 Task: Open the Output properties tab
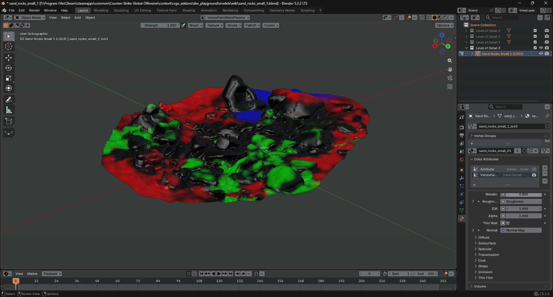click(462, 135)
